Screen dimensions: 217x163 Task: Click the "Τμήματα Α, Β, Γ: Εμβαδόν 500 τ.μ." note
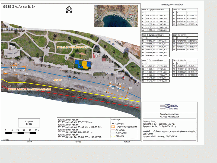click(159, 124)
